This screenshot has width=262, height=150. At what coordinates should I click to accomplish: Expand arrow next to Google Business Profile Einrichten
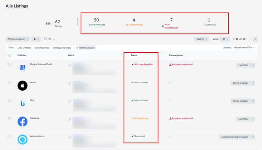[x=253, y=65]
